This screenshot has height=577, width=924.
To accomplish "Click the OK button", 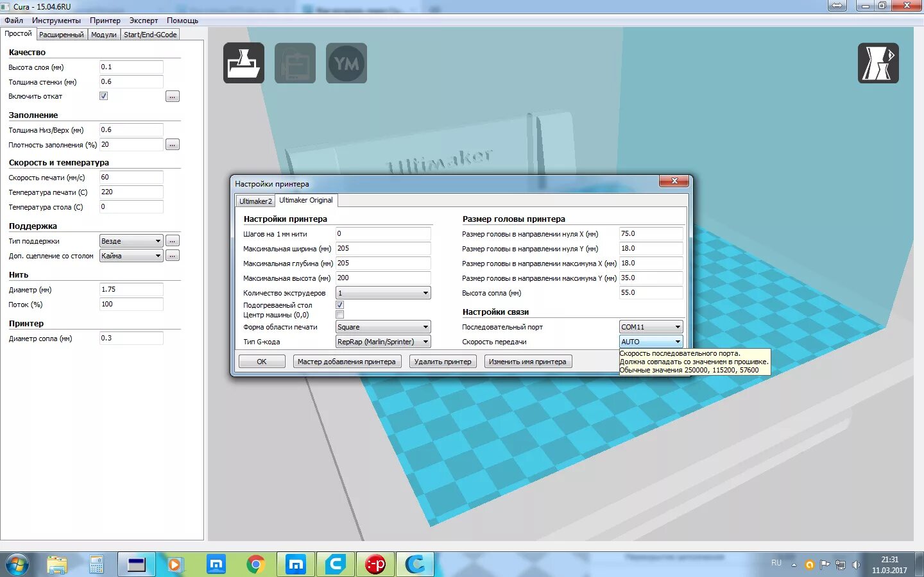I will pyautogui.click(x=262, y=362).
